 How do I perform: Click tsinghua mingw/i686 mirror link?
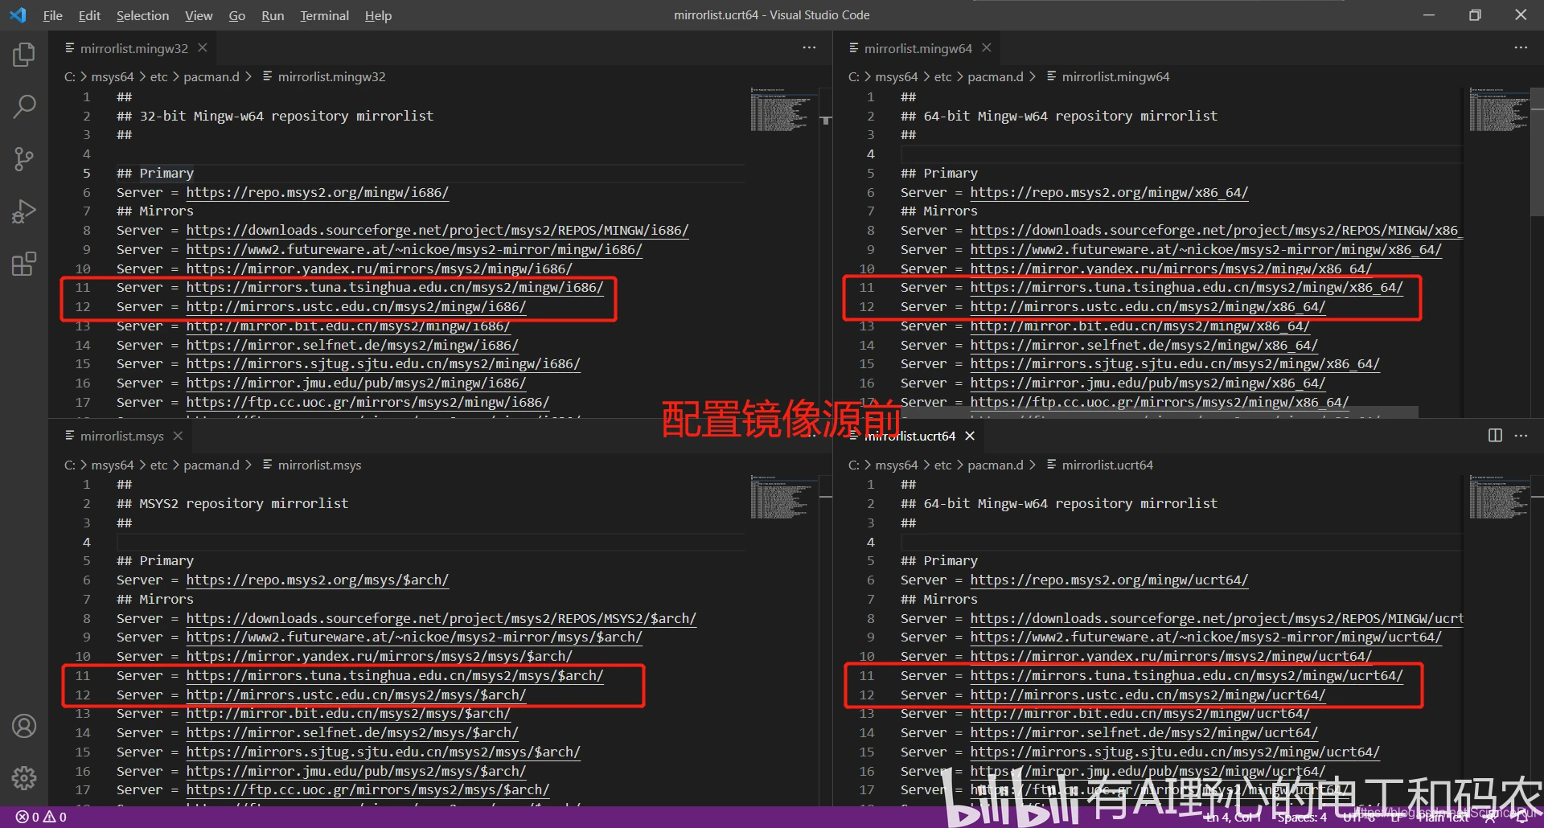point(395,287)
